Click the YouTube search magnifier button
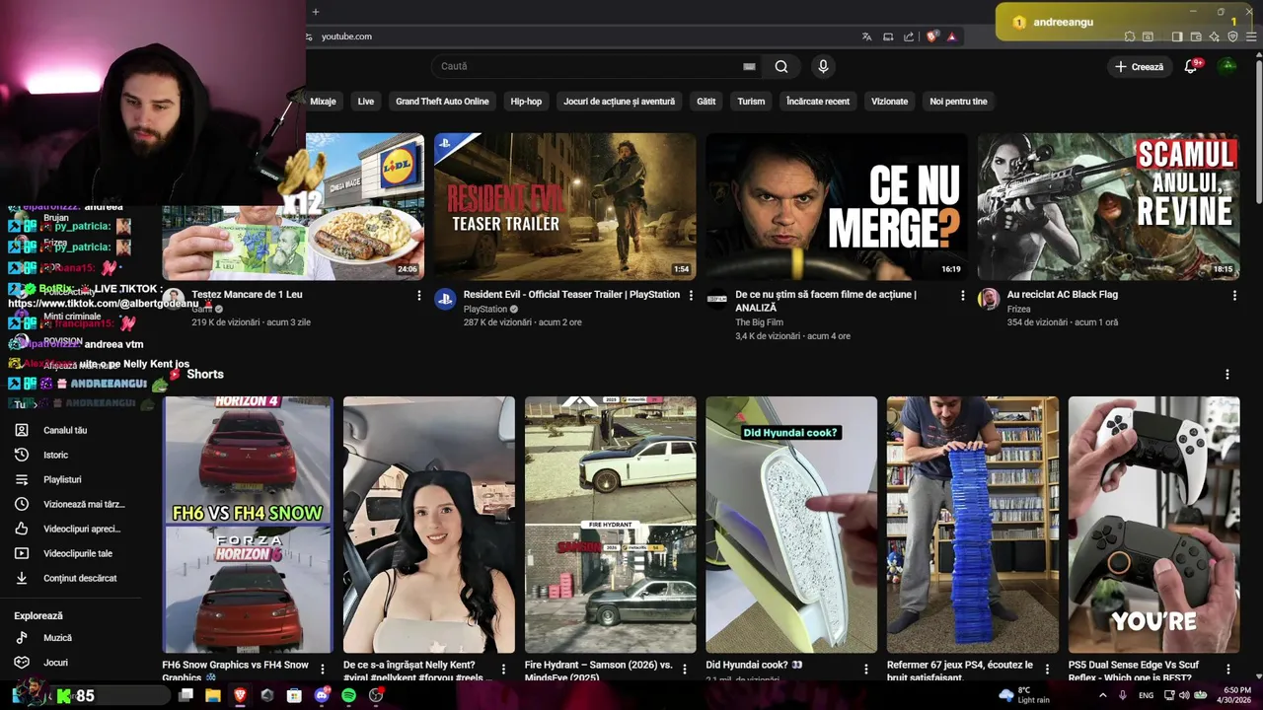The height and width of the screenshot is (710, 1263). 781,67
